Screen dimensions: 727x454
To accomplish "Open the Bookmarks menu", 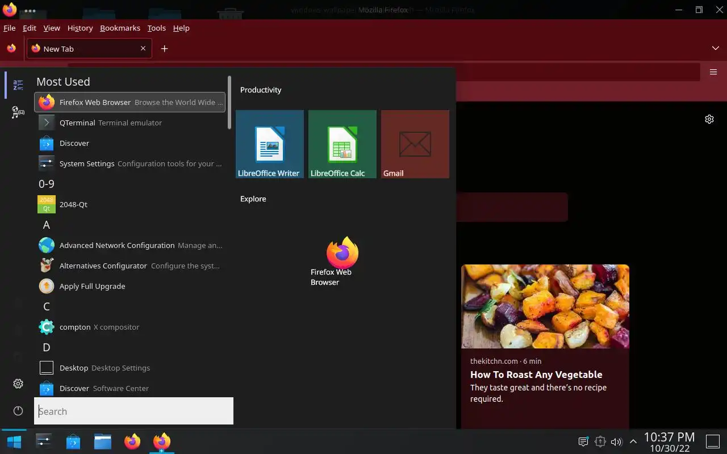I will click(x=120, y=28).
